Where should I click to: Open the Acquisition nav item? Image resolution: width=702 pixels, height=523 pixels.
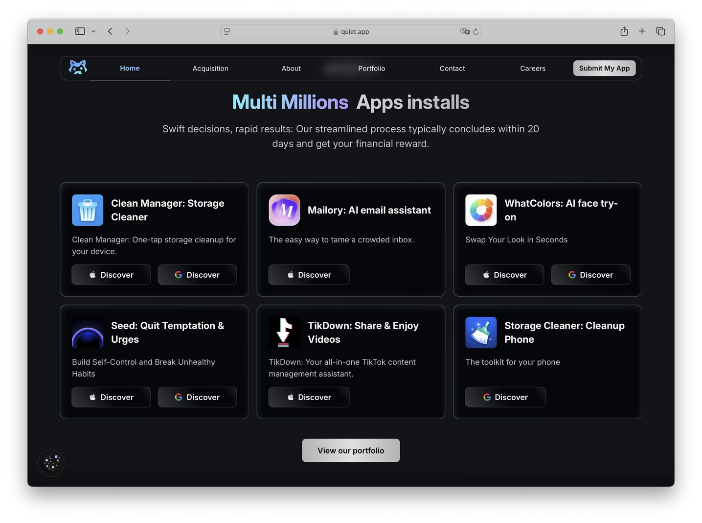(210, 69)
